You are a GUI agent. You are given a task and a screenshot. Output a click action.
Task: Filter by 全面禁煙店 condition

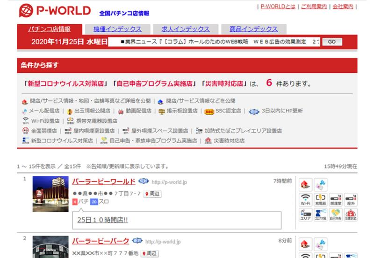coord(43,131)
